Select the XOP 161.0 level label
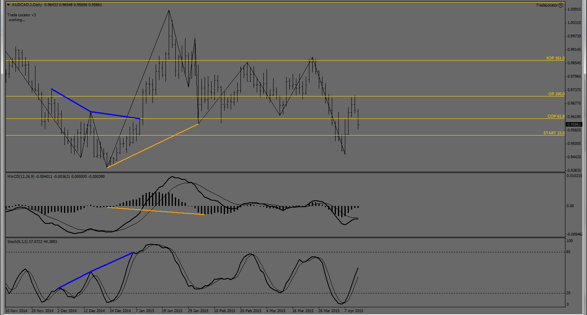The width and height of the screenshot is (587, 315). coord(555,58)
